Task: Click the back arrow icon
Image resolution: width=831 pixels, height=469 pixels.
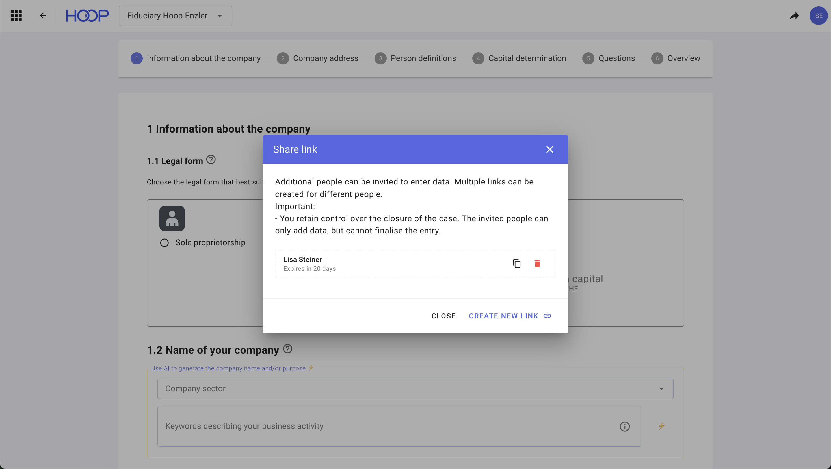Action: [43, 16]
